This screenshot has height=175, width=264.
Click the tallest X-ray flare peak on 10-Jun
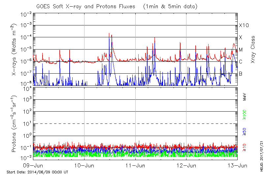click(109, 33)
